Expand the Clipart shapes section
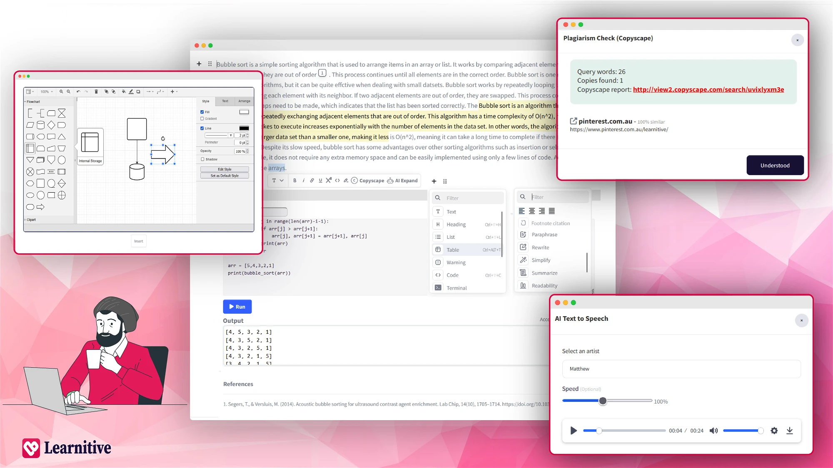Viewport: 833px width, 468px height. pyautogui.click(x=30, y=220)
